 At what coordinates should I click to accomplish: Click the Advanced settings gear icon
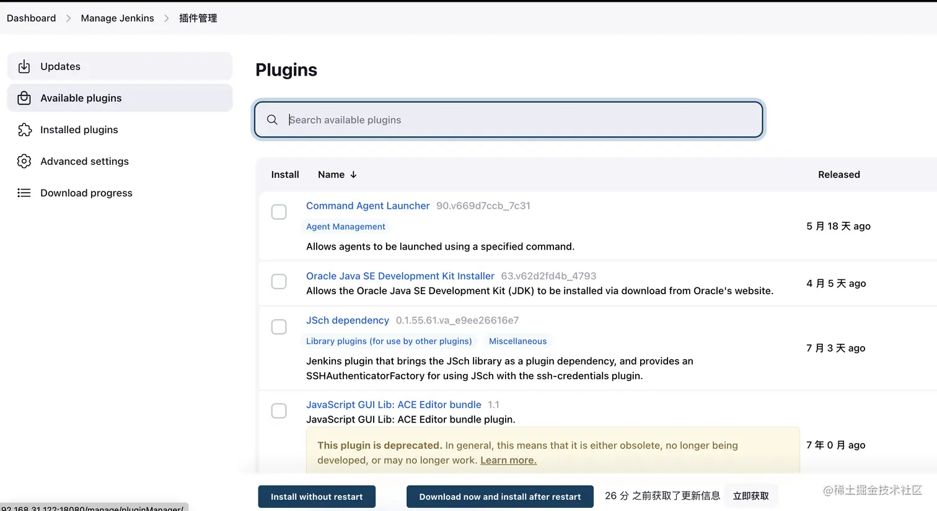24,161
